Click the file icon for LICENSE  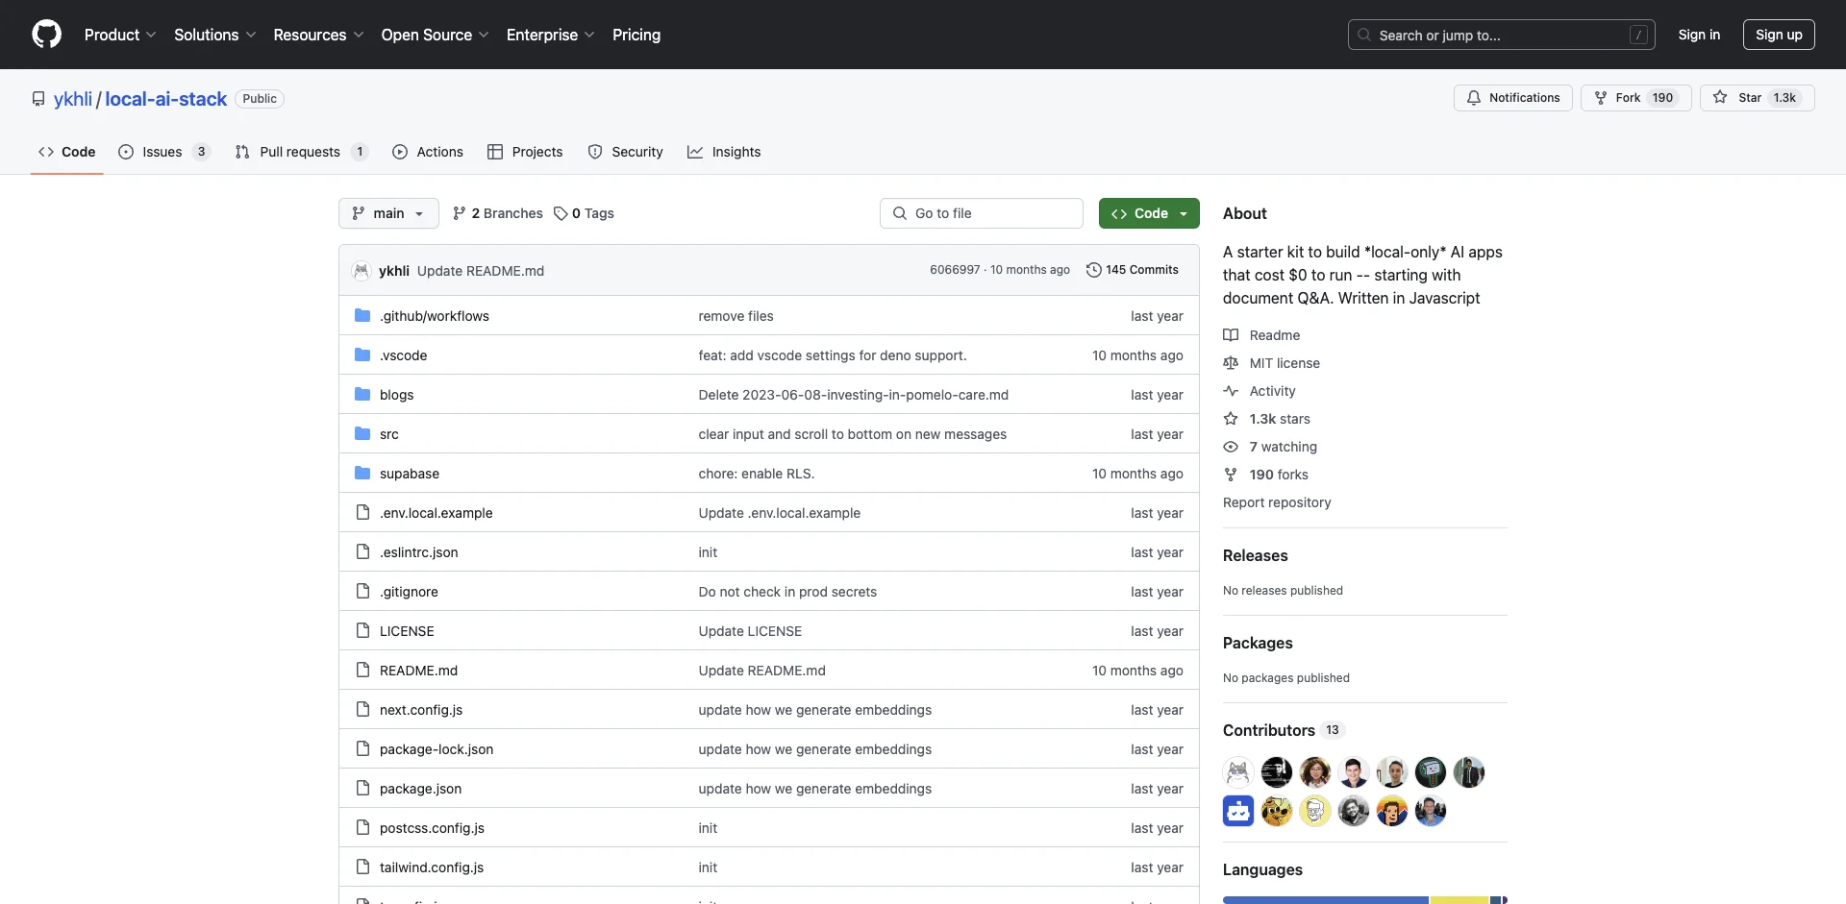tap(362, 630)
